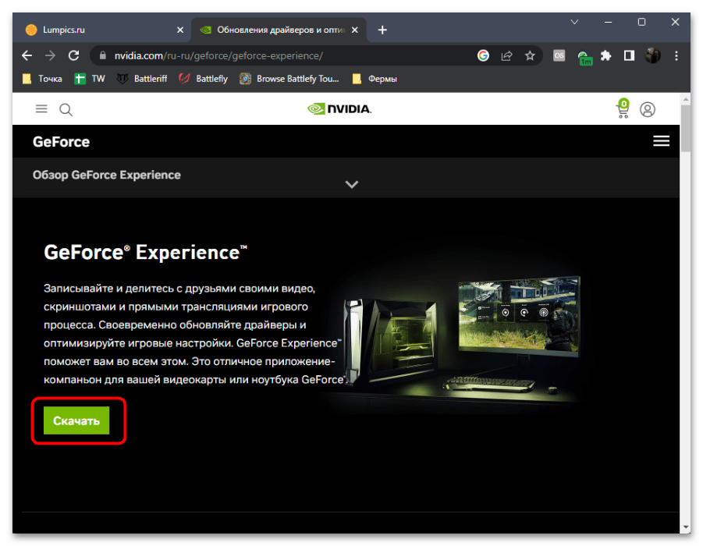Image resolution: width=703 pixels, height=546 pixels.
Task: Expand Обзор GeForce Experience chevron
Action: (x=351, y=184)
